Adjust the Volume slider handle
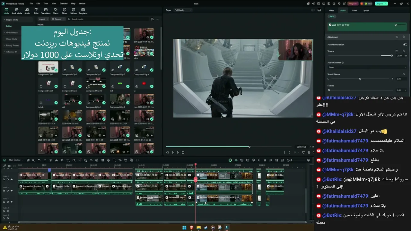The image size is (411, 231). click(x=392, y=56)
